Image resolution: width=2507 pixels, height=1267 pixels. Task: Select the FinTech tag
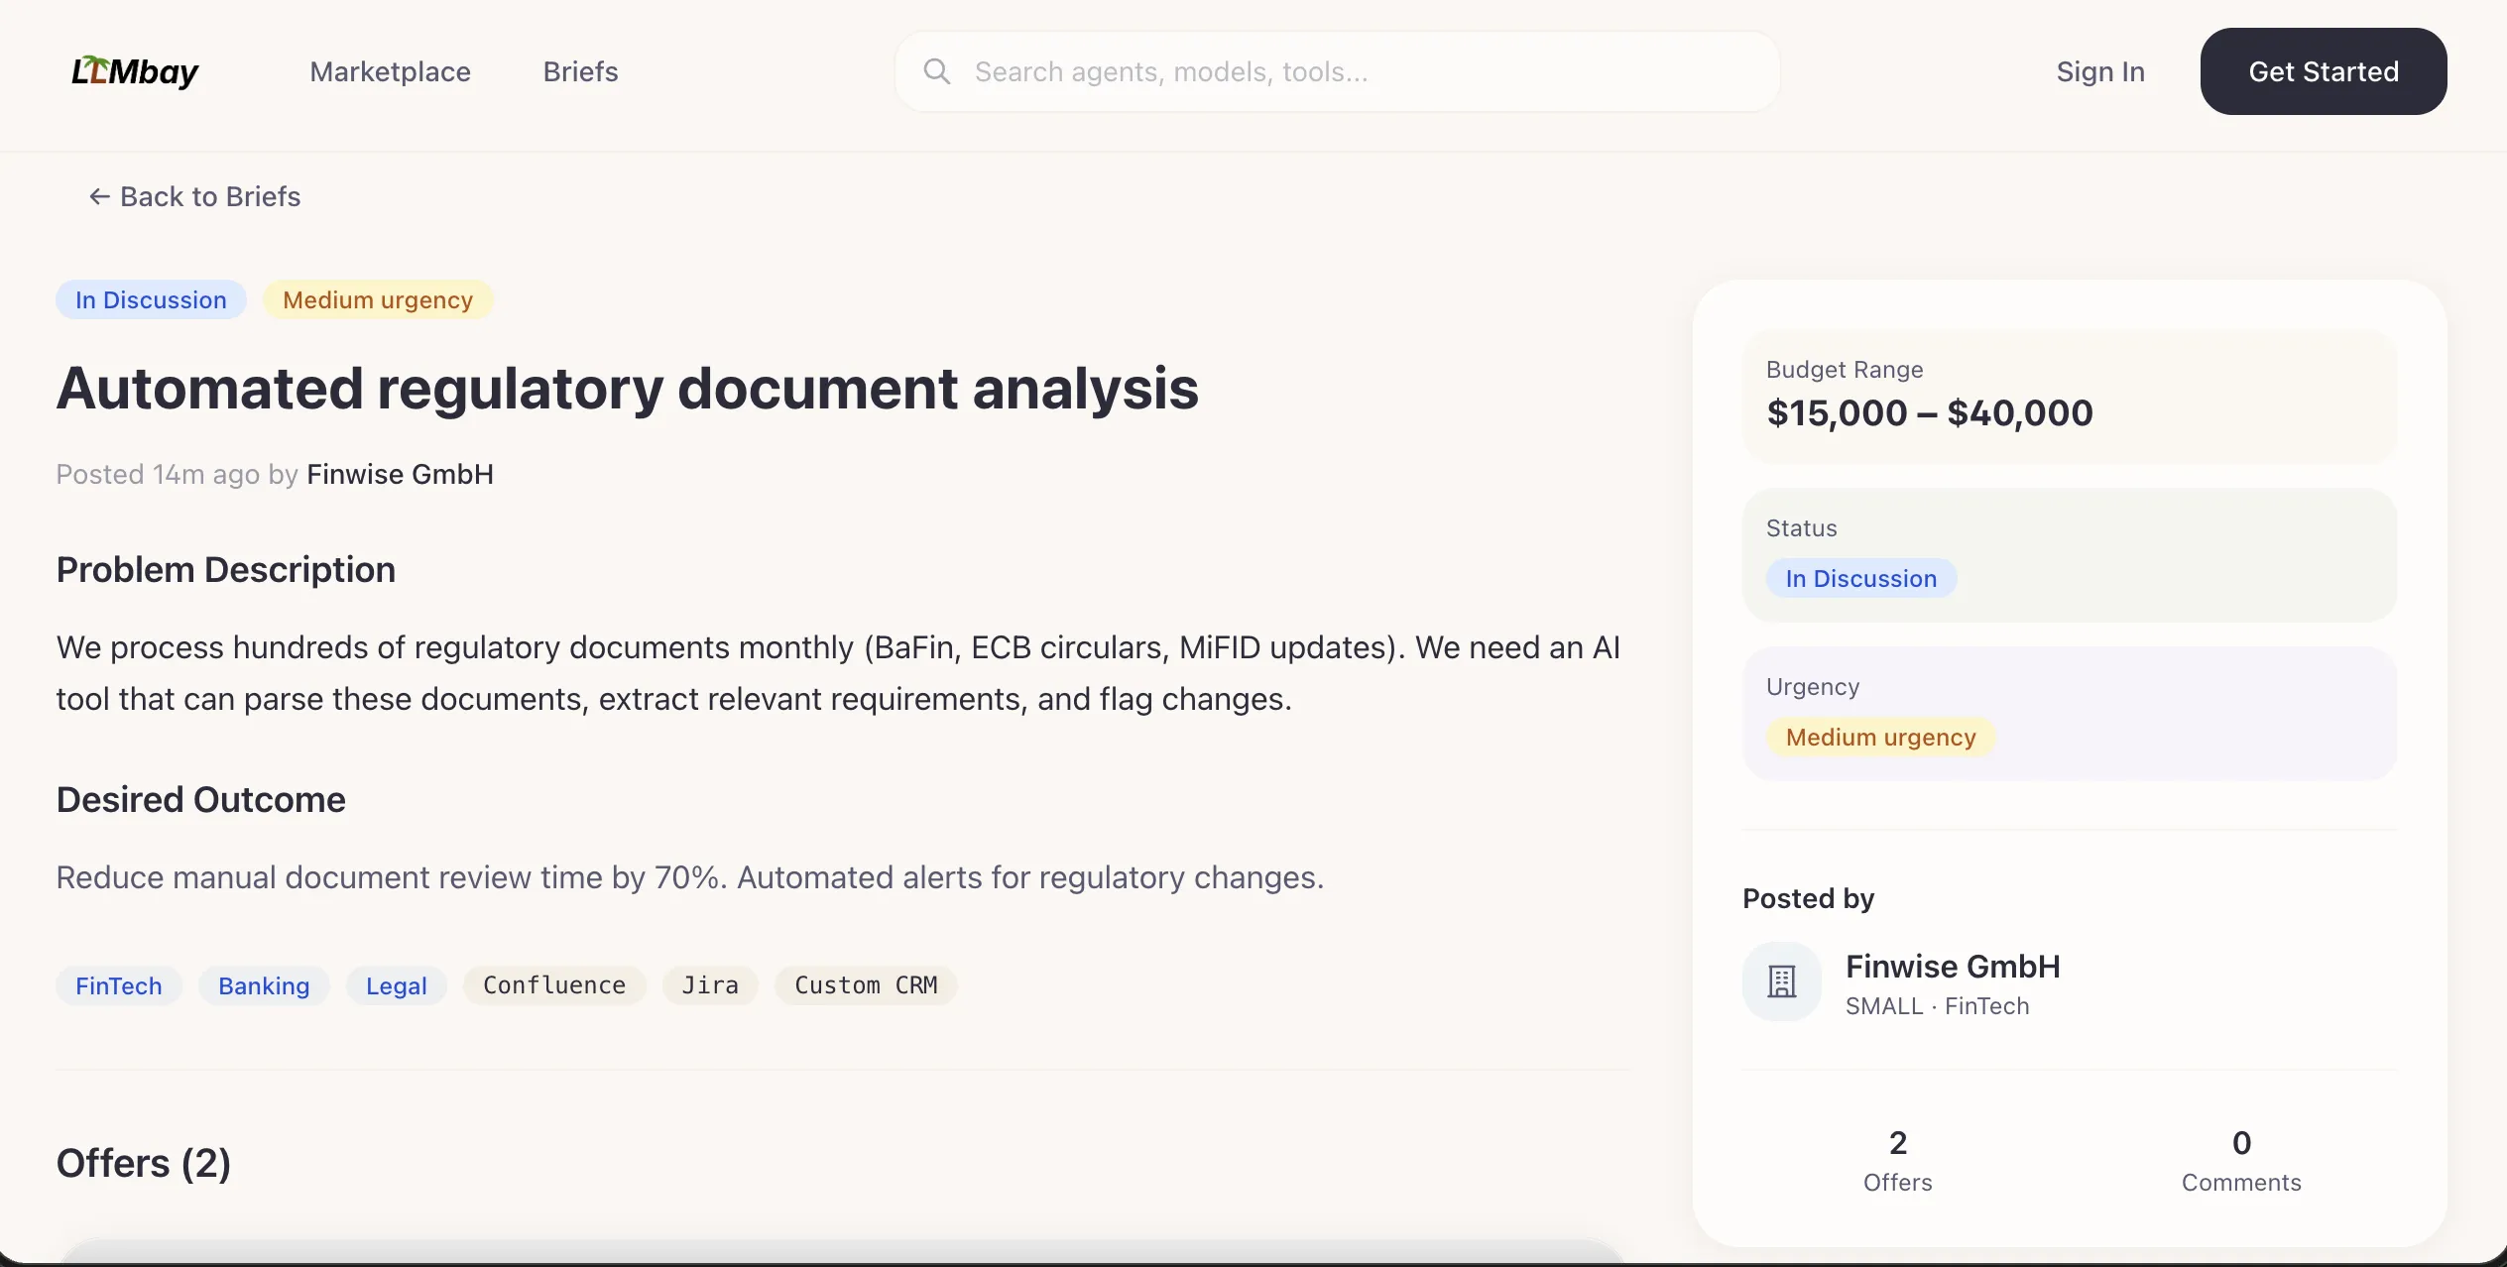pos(119,985)
